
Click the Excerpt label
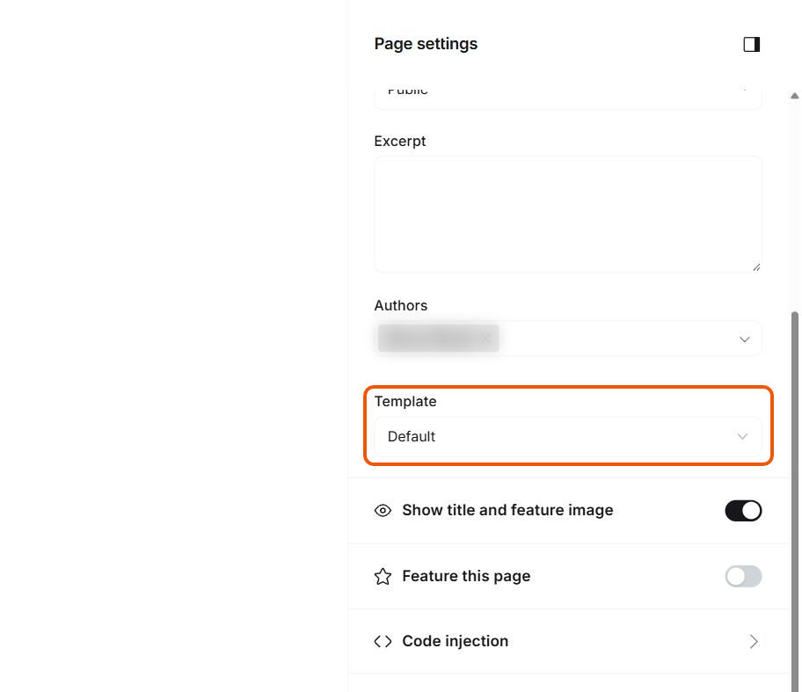coord(399,142)
